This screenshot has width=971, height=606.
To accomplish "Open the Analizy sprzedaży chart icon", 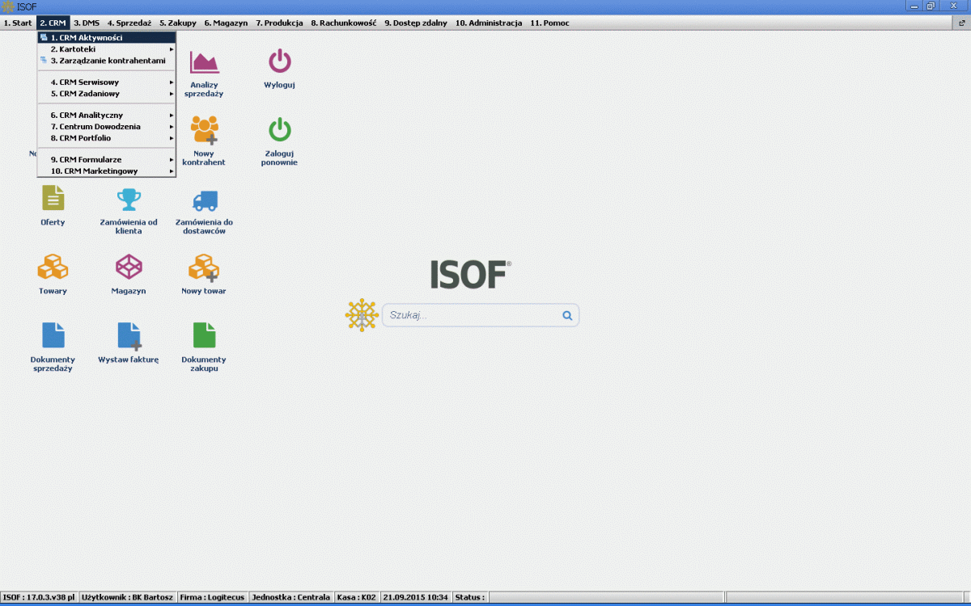I will [x=205, y=62].
